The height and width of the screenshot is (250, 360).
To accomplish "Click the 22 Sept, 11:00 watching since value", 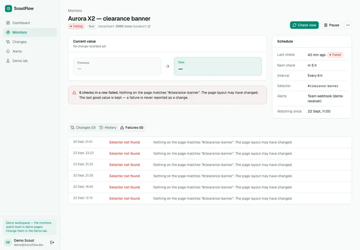I will [319, 111].
